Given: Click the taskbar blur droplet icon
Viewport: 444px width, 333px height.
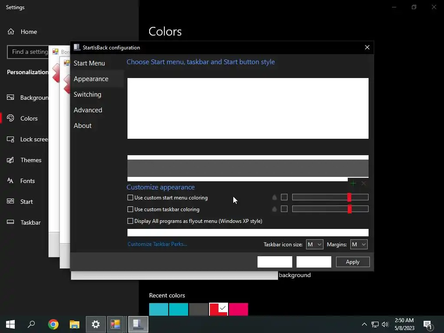Looking at the screenshot, I should pos(274,209).
